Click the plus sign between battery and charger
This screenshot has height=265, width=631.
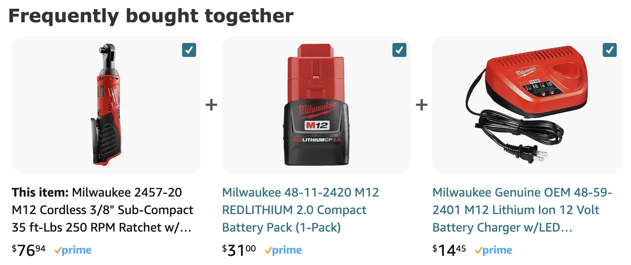coord(421,105)
